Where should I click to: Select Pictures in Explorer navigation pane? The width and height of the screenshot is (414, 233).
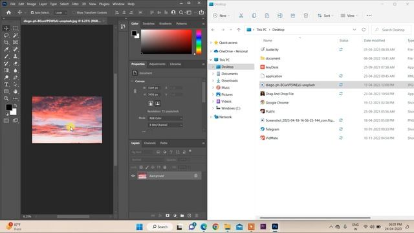pos(227,94)
